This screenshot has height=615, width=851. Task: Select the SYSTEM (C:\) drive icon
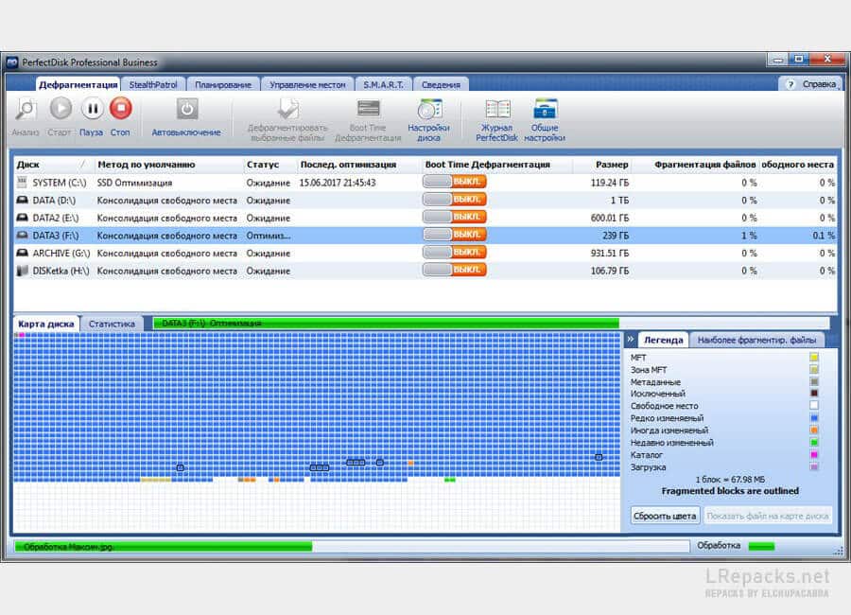point(22,182)
